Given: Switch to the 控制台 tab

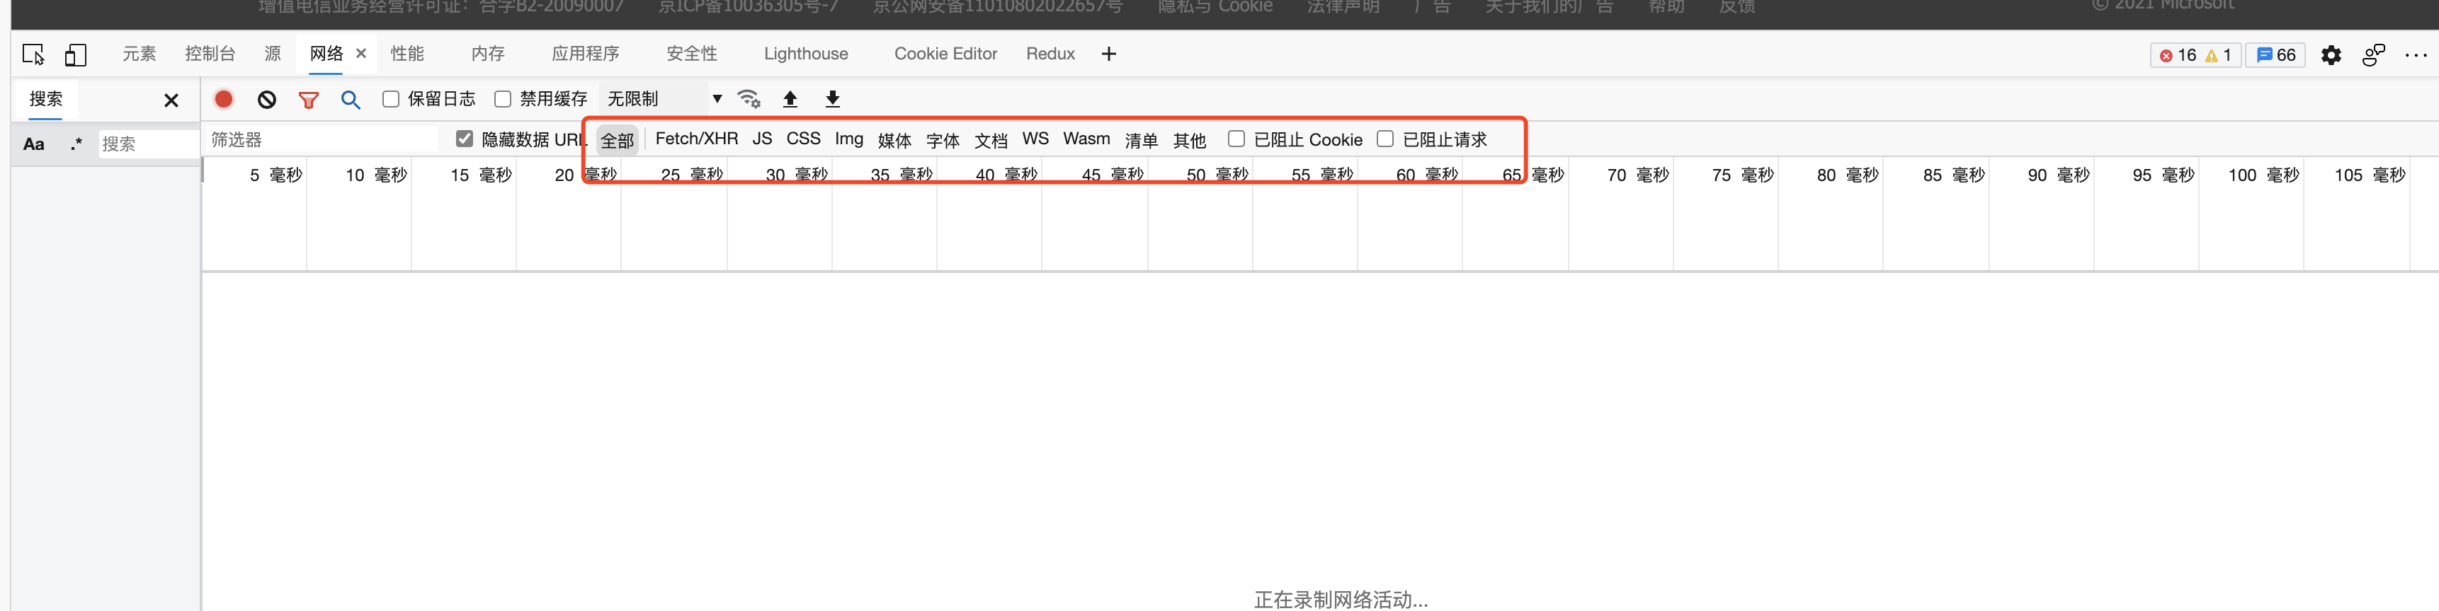Looking at the screenshot, I should click(210, 54).
